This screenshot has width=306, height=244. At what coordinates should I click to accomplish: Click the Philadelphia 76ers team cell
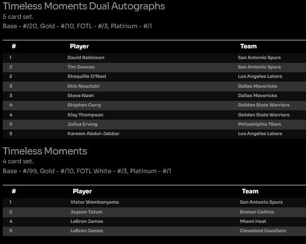pyautogui.click(x=260, y=124)
